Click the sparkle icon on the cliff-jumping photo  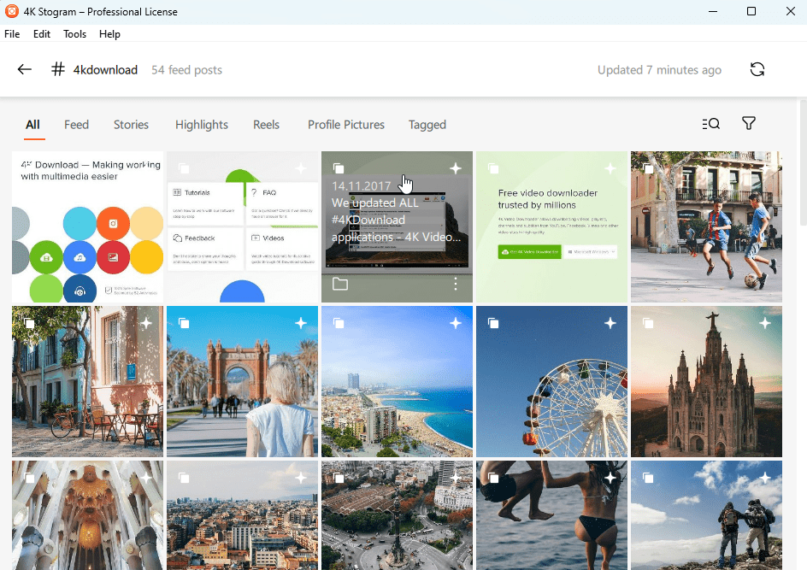click(x=610, y=478)
